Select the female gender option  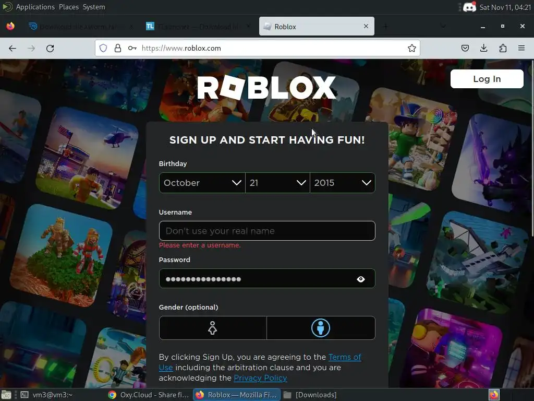click(x=213, y=328)
